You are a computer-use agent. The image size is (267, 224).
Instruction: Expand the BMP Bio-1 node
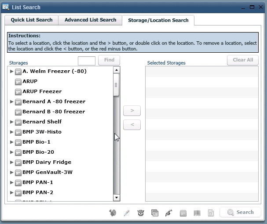[x=11, y=142]
